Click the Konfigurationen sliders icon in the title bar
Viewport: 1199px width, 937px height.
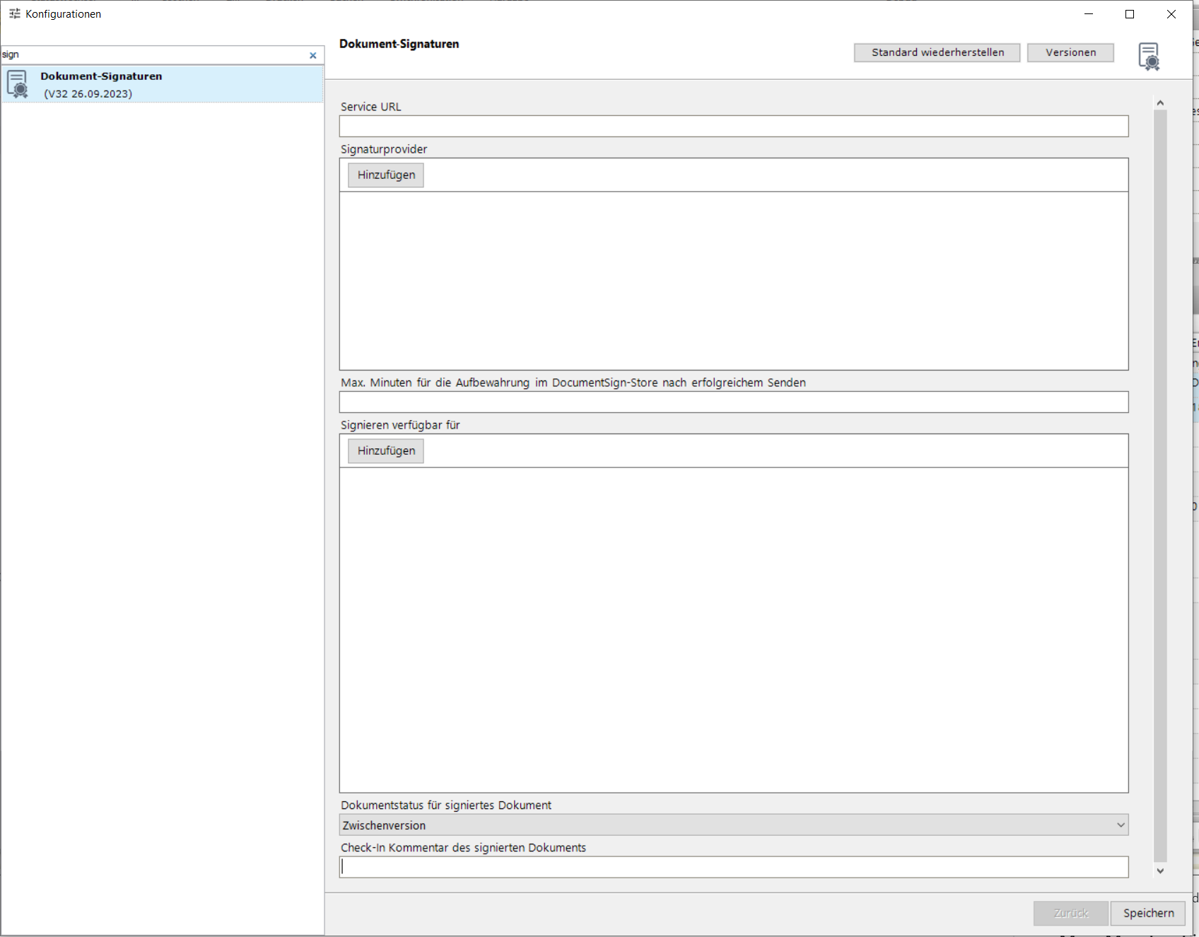pos(14,13)
